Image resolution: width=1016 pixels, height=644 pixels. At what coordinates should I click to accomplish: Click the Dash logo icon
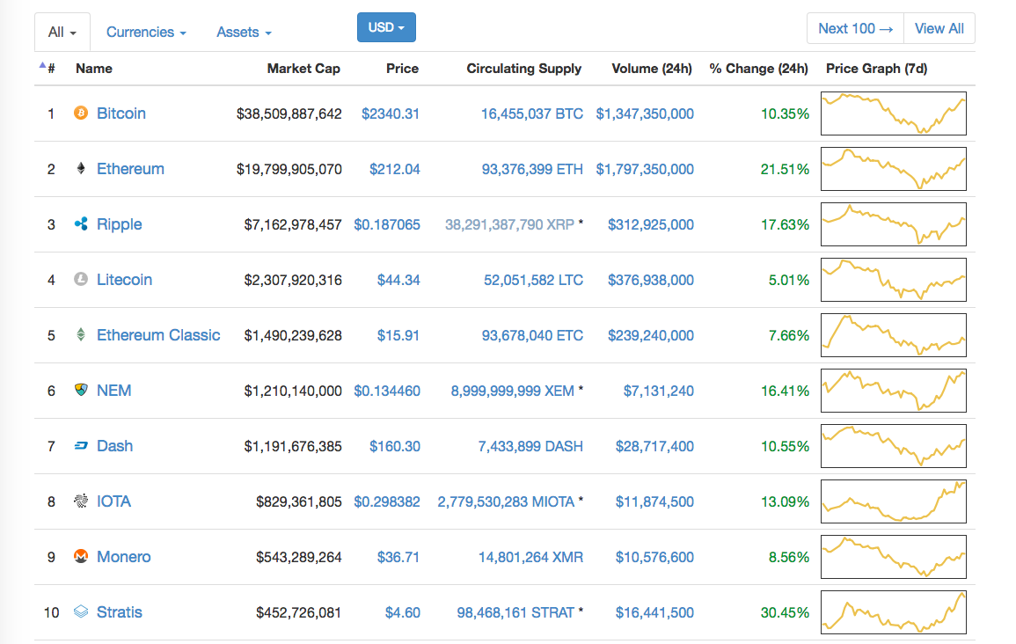(81, 446)
